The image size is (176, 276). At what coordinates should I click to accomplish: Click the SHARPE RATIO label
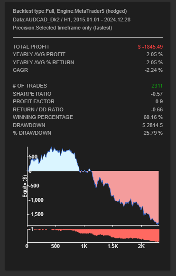pos(32,94)
